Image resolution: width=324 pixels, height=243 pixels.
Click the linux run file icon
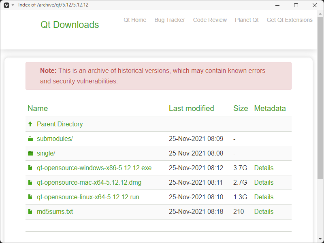30,197
